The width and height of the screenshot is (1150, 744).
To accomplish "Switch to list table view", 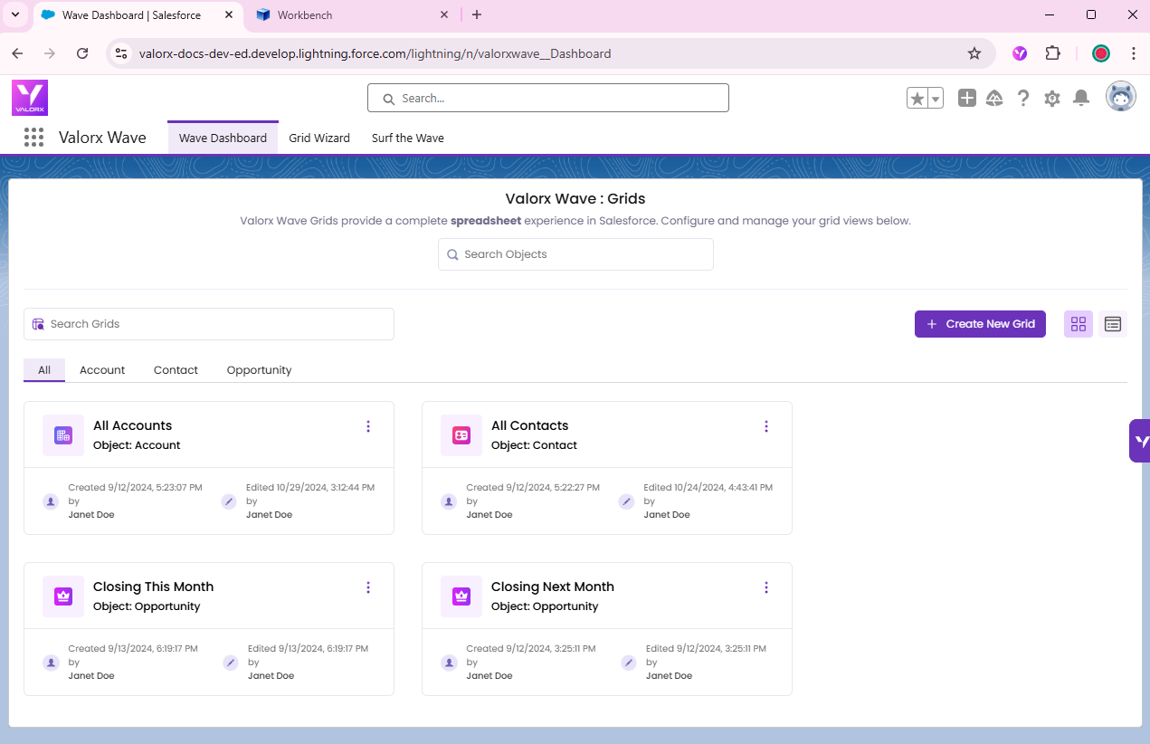I will [1113, 324].
